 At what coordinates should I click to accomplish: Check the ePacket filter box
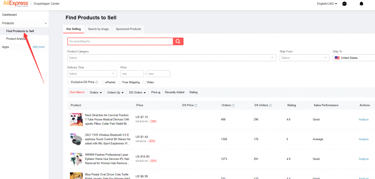pos(103,83)
